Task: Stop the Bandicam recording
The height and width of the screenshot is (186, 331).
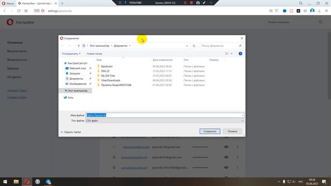Action: (x=191, y=3)
